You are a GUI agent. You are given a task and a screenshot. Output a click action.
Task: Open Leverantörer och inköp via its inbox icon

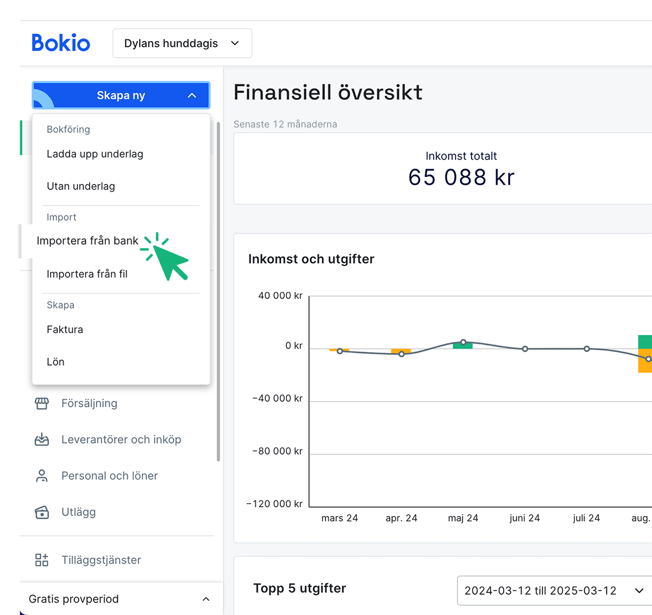[x=42, y=440]
